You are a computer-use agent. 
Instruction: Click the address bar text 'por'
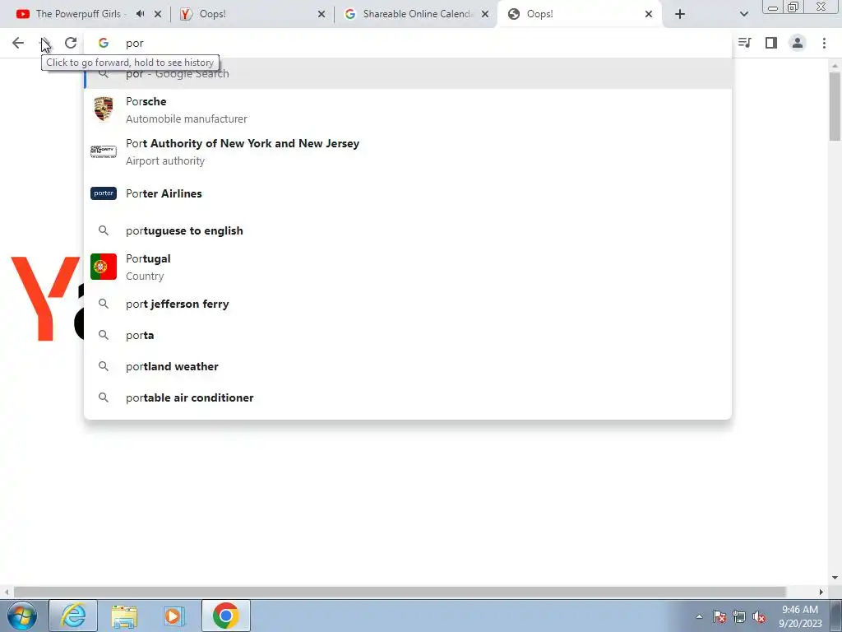(135, 43)
